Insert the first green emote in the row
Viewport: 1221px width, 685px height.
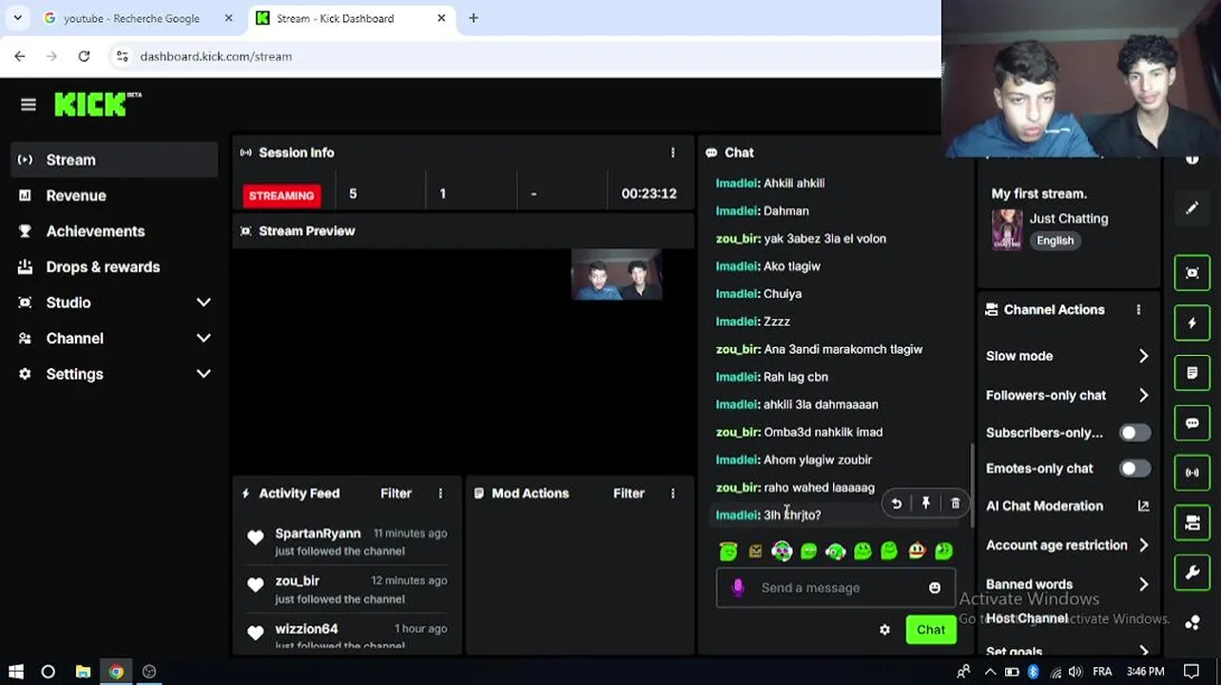728,551
